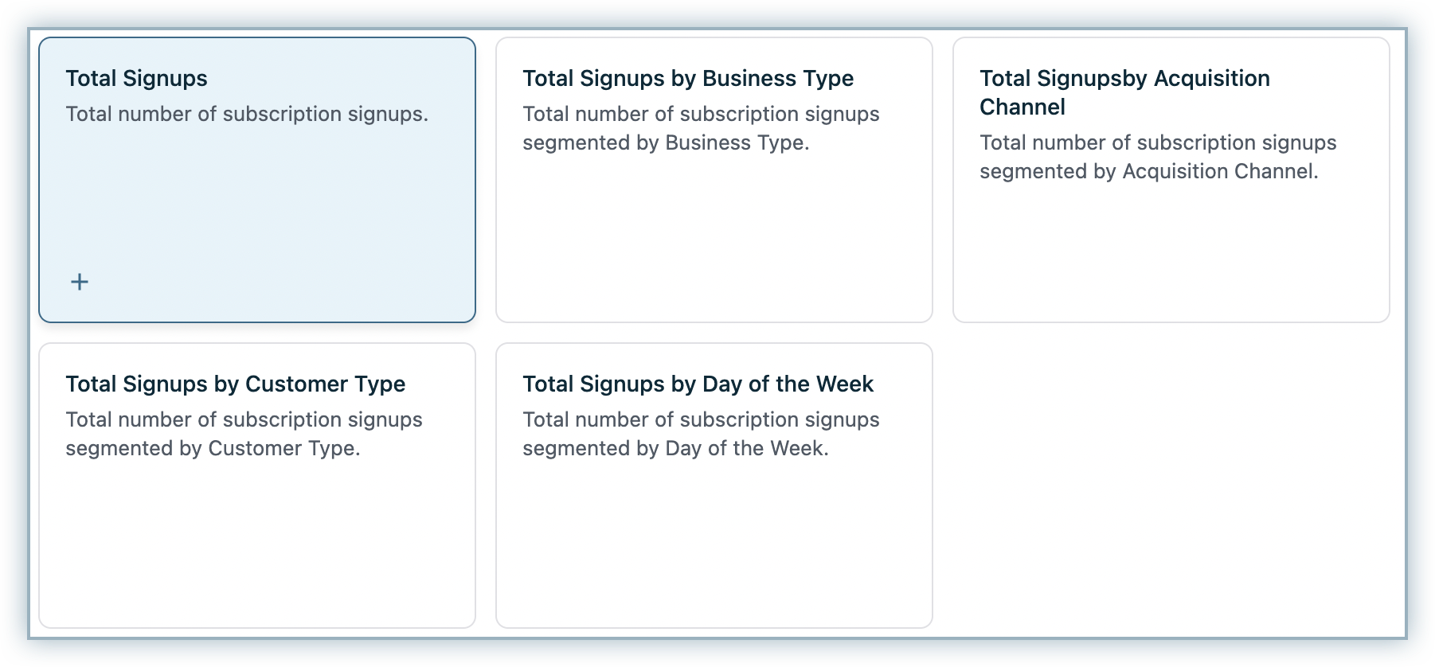This screenshot has height=667, width=1435.
Task: Click 'Total number of subscription signups.' description text
Action: pyautogui.click(x=247, y=114)
